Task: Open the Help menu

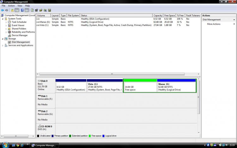Action: coord(27,6)
